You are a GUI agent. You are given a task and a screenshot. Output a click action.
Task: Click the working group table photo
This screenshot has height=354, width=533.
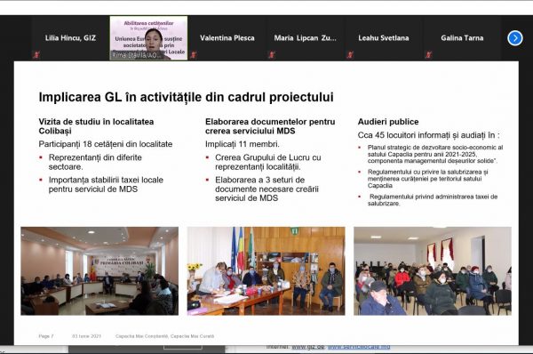pyautogui.click(x=266, y=271)
